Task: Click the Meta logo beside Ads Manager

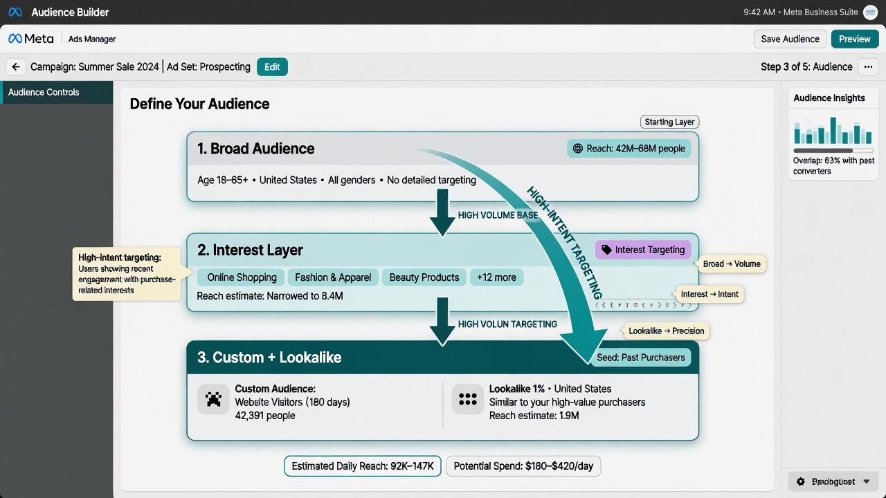Action: 30,39
